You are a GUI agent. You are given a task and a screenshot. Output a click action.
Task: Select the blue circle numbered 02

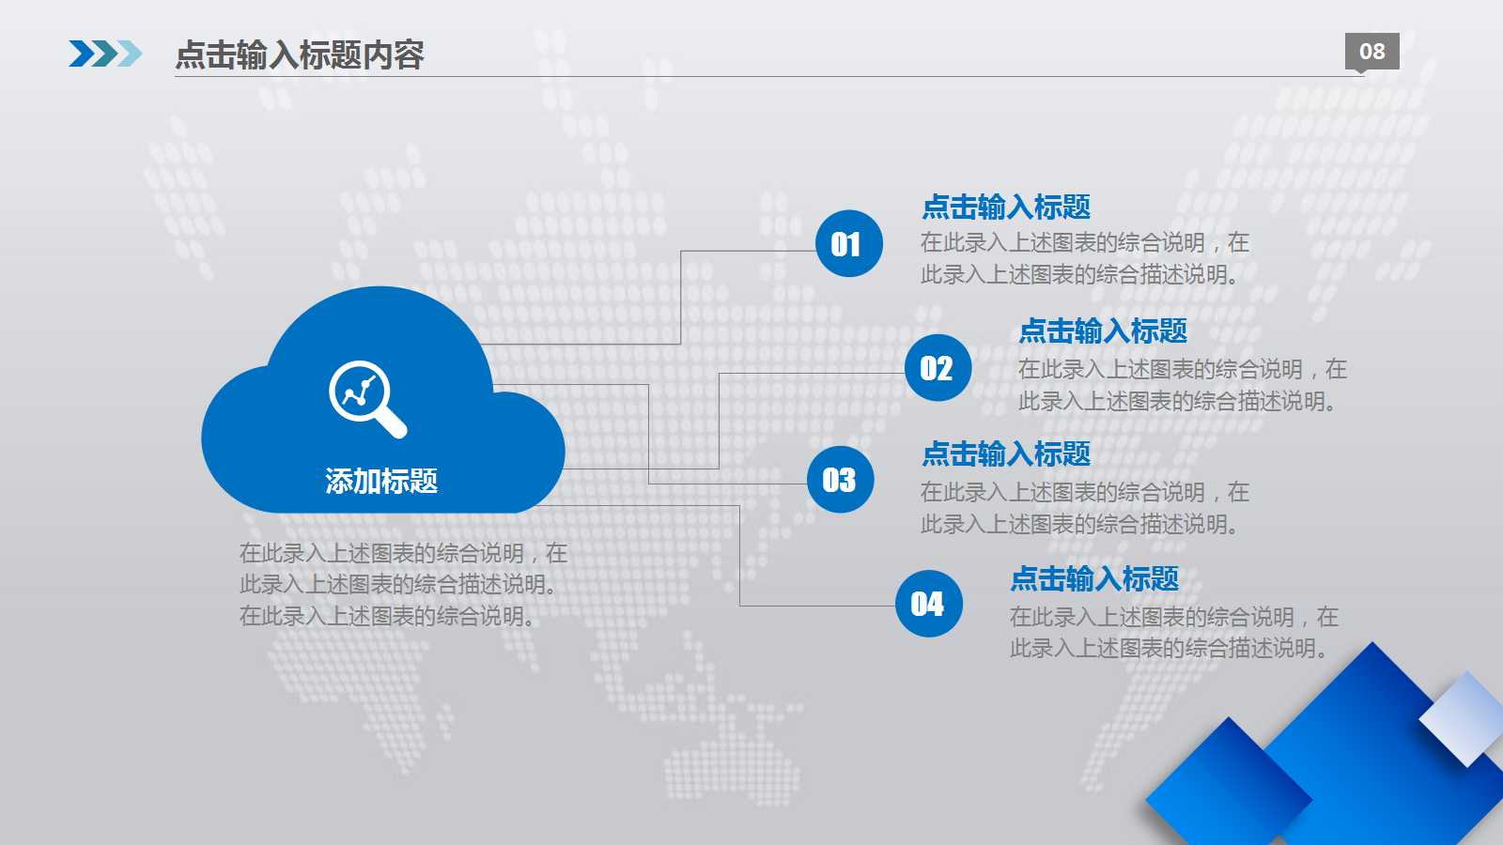coord(937,368)
